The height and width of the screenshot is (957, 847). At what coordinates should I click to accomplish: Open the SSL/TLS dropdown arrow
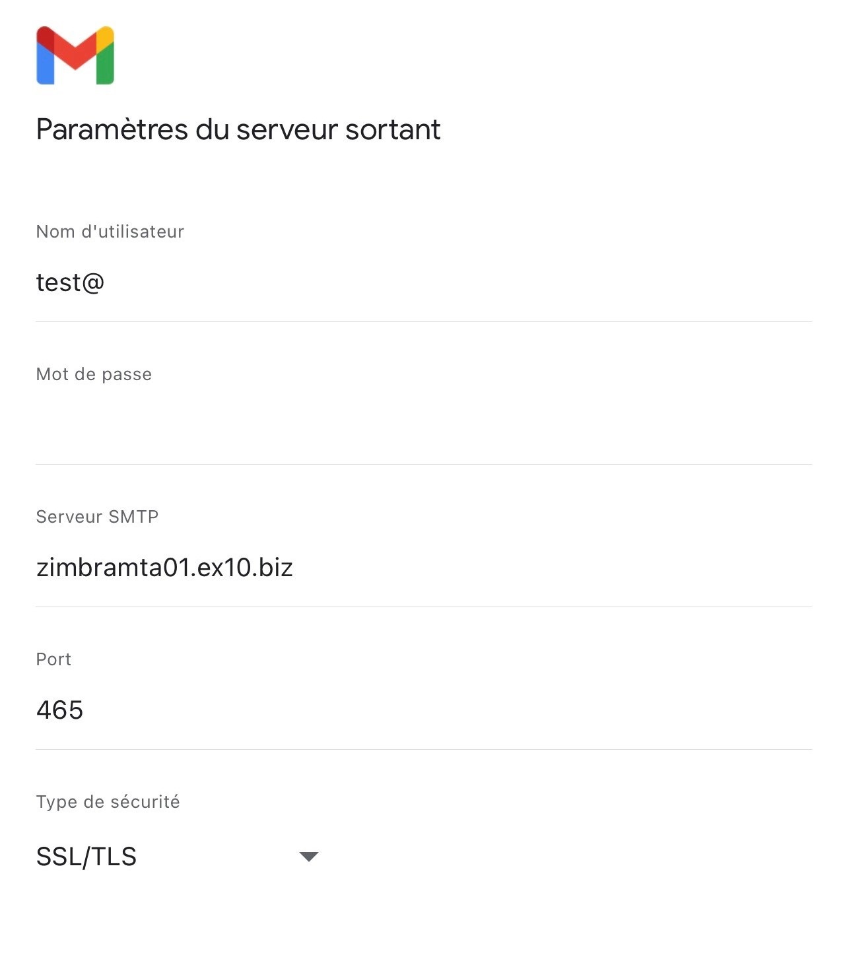pos(308,857)
